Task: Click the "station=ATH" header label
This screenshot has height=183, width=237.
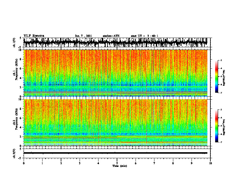Action: point(111,36)
